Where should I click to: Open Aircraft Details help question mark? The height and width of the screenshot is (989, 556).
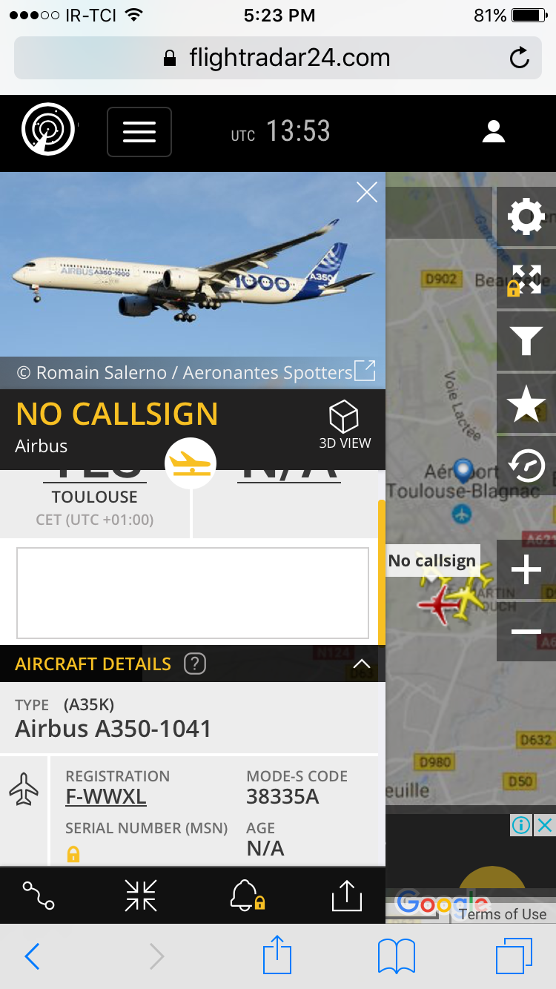[x=194, y=664]
